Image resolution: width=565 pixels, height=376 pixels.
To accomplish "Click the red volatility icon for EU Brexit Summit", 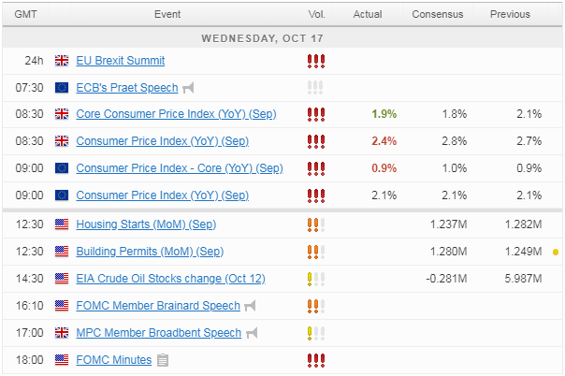I will [x=316, y=61].
